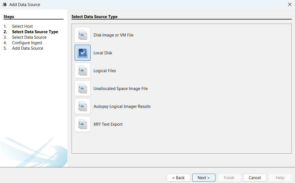Click the 'Unallocated Space Image File' label
Screen dimensions: 295x183
coord(121,89)
